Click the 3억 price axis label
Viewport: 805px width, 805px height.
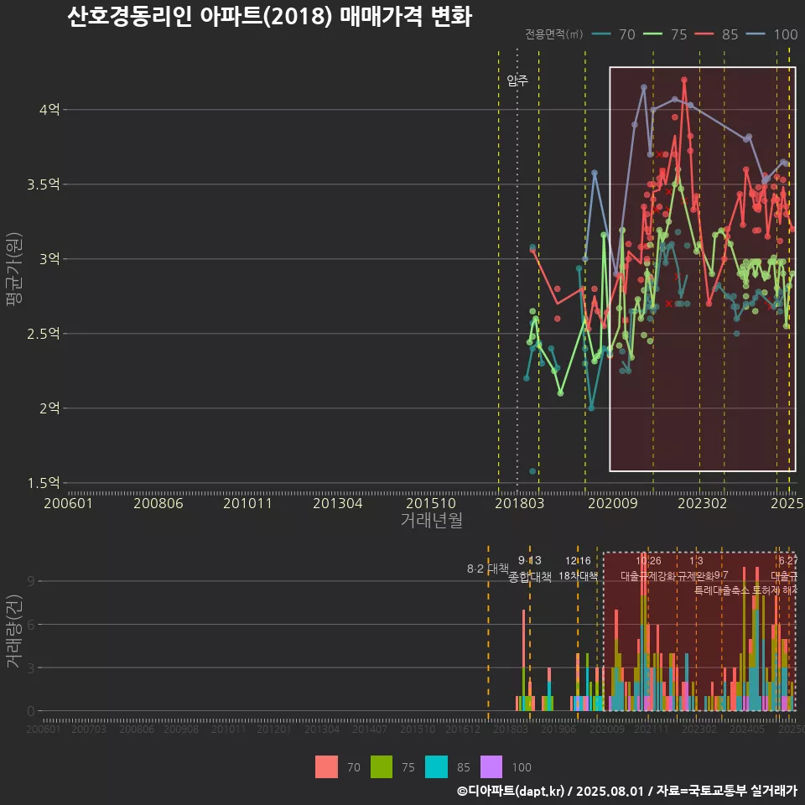point(49,259)
